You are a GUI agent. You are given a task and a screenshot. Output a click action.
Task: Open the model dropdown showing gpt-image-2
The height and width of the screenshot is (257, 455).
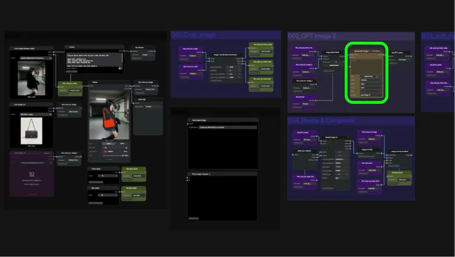tap(371, 95)
